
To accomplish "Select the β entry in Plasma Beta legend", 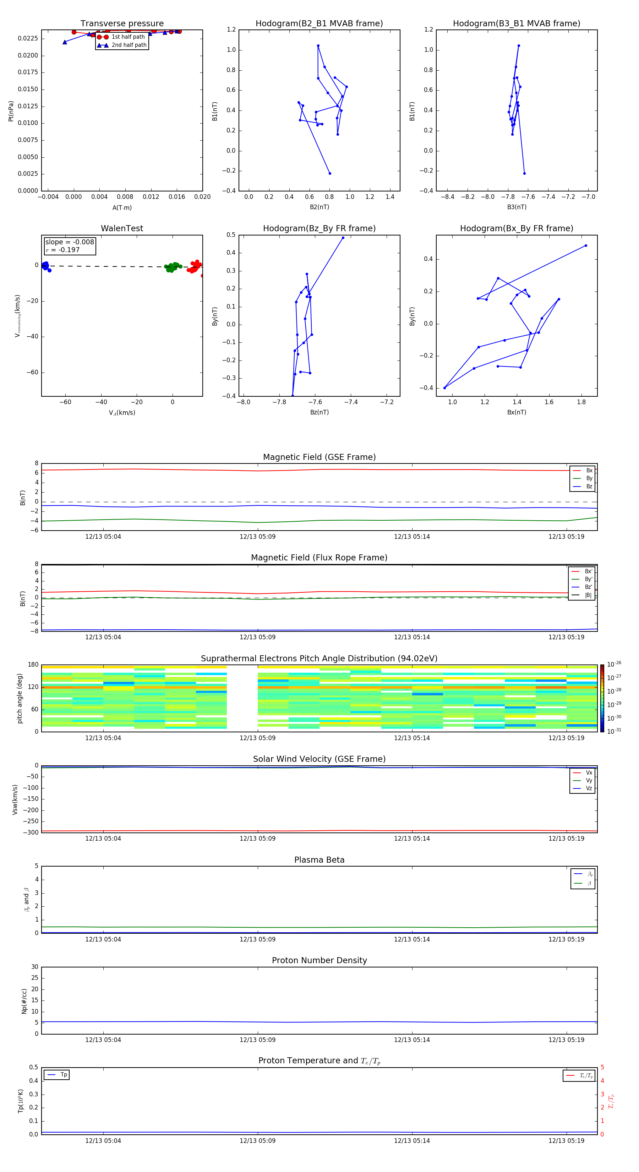I will (x=583, y=883).
